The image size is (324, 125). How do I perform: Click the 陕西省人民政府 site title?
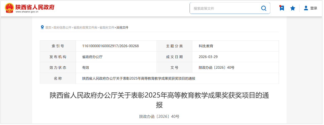point(35,7)
